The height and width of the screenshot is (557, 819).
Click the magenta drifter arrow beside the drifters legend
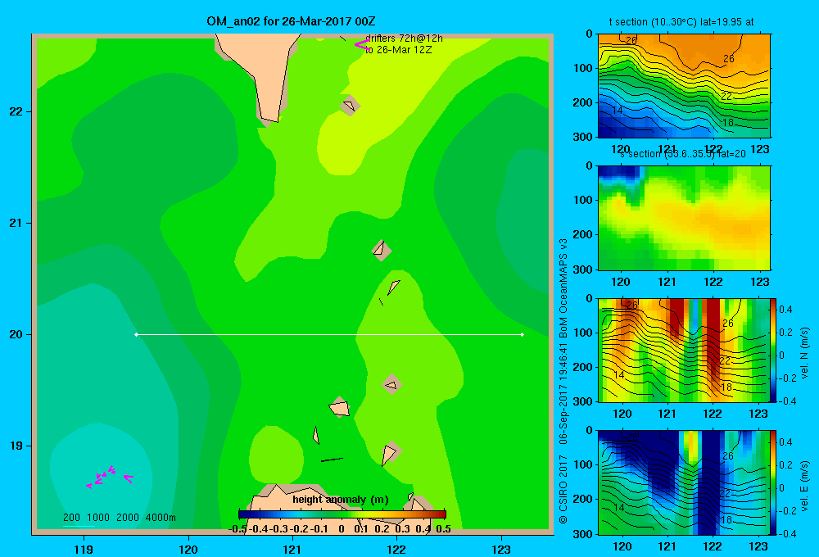tap(361, 45)
